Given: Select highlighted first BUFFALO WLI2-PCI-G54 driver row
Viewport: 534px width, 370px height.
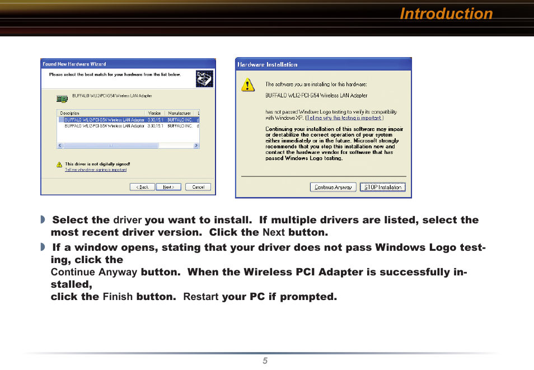Looking at the screenshot, I should point(129,120).
